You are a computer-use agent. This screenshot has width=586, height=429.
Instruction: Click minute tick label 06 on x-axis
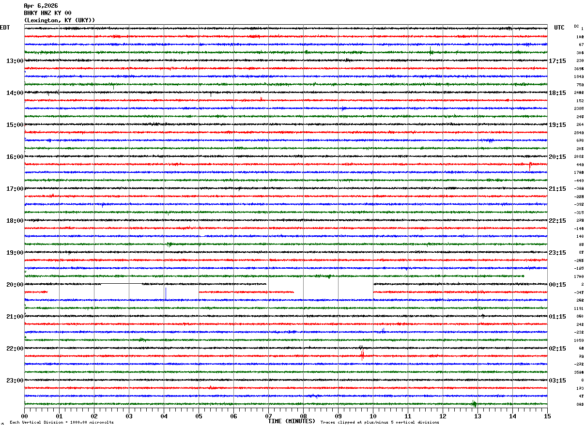click(233, 416)
